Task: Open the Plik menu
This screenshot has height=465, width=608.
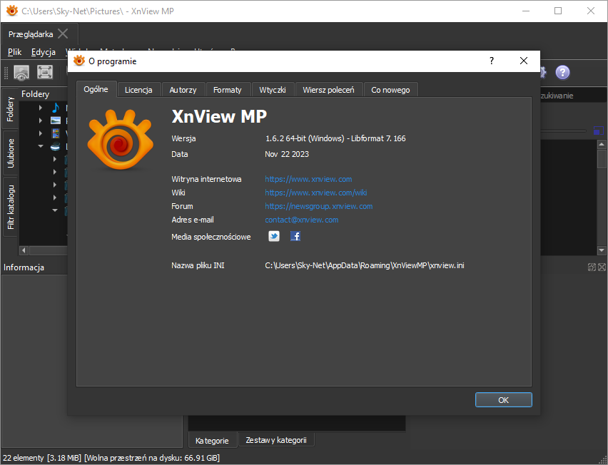Action: (x=15, y=52)
